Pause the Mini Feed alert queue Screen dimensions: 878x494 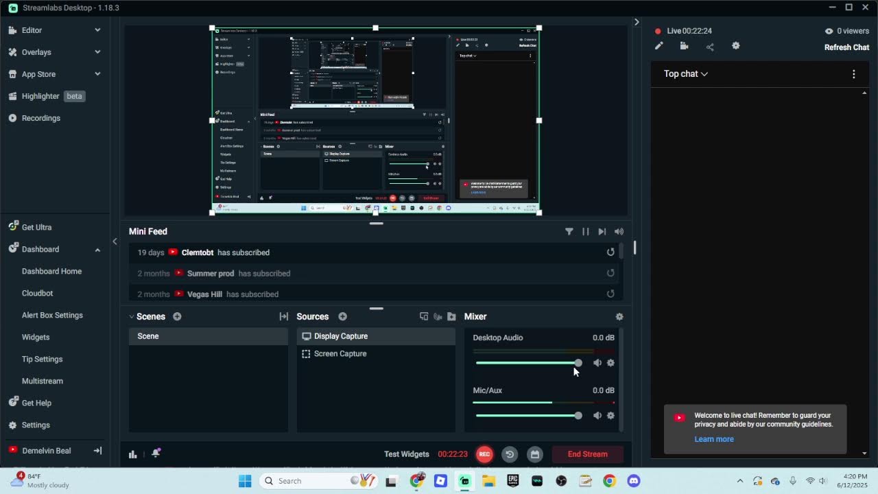586,232
